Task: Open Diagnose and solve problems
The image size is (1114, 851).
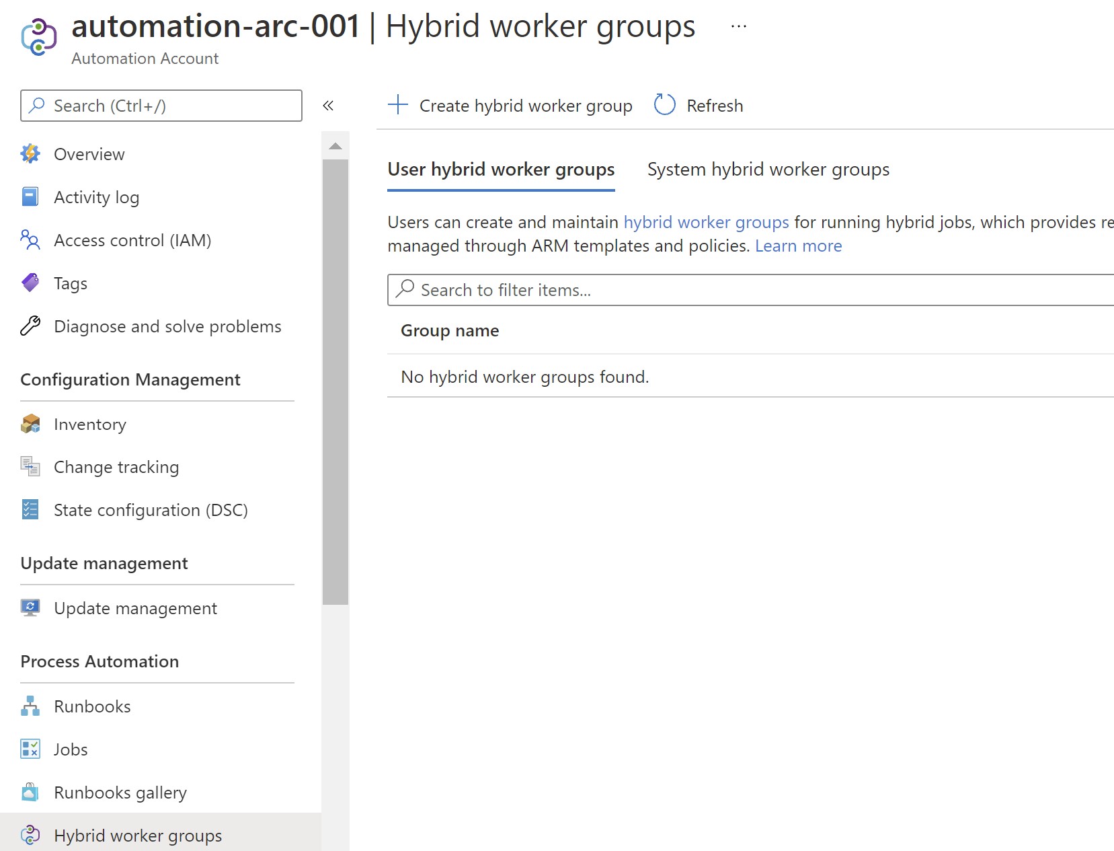Action: click(167, 326)
